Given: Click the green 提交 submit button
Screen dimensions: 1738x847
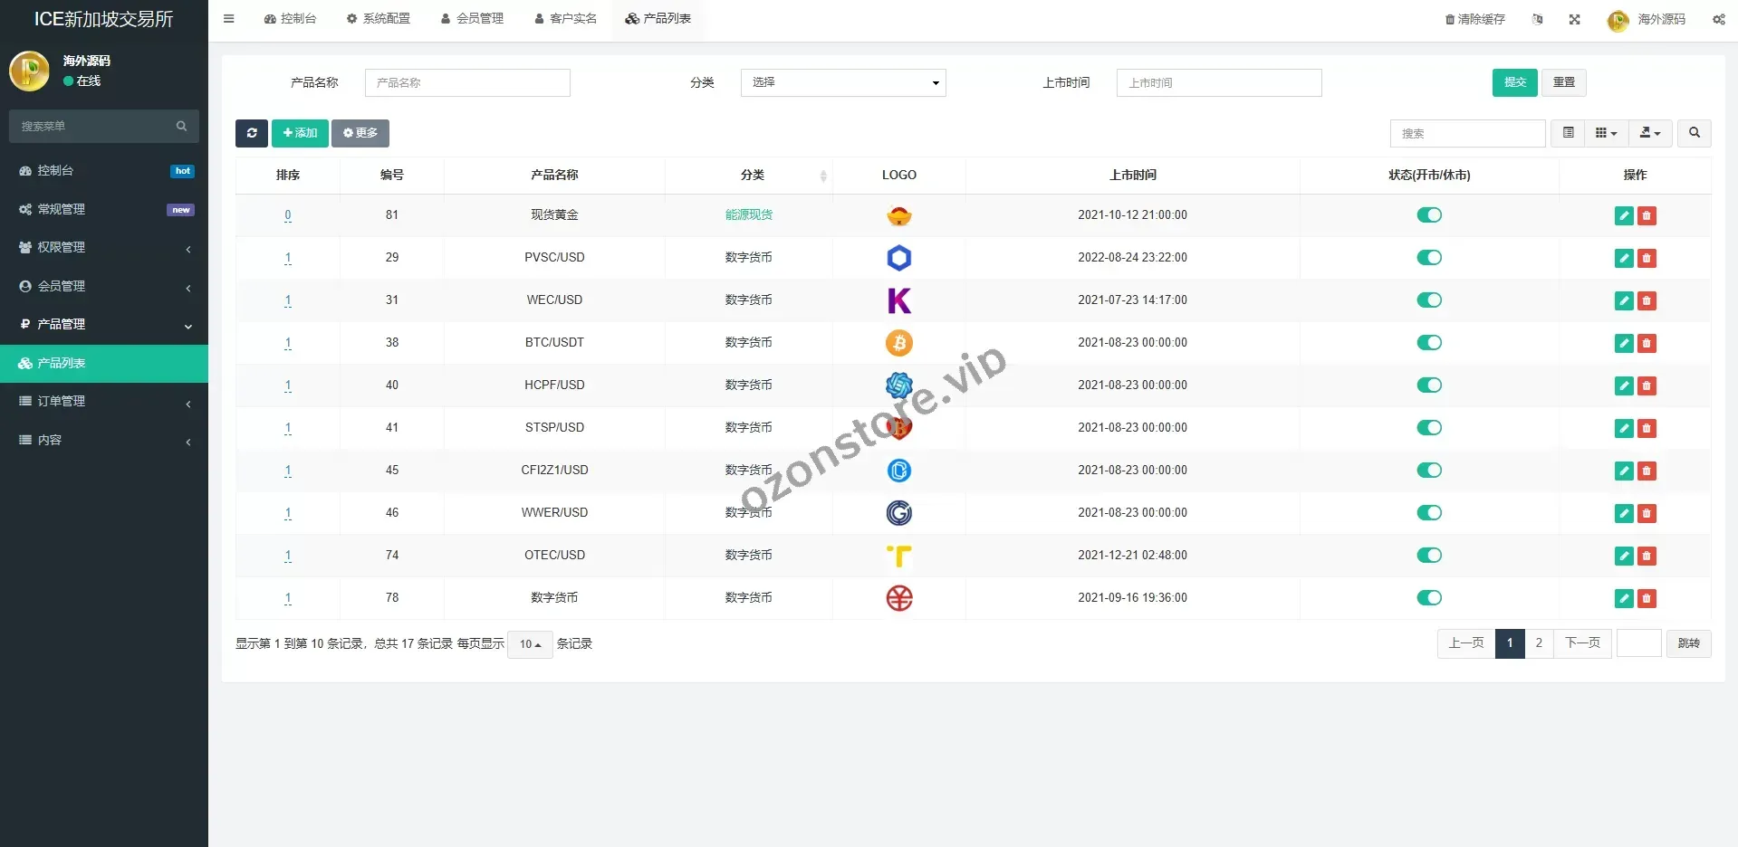Looking at the screenshot, I should point(1514,82).
